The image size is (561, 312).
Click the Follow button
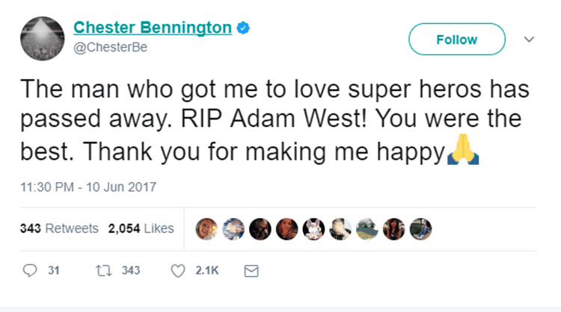[x=457, y=39]
